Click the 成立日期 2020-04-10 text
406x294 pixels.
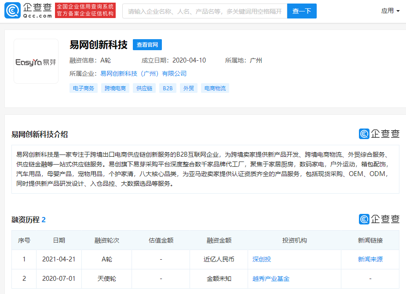173,60
